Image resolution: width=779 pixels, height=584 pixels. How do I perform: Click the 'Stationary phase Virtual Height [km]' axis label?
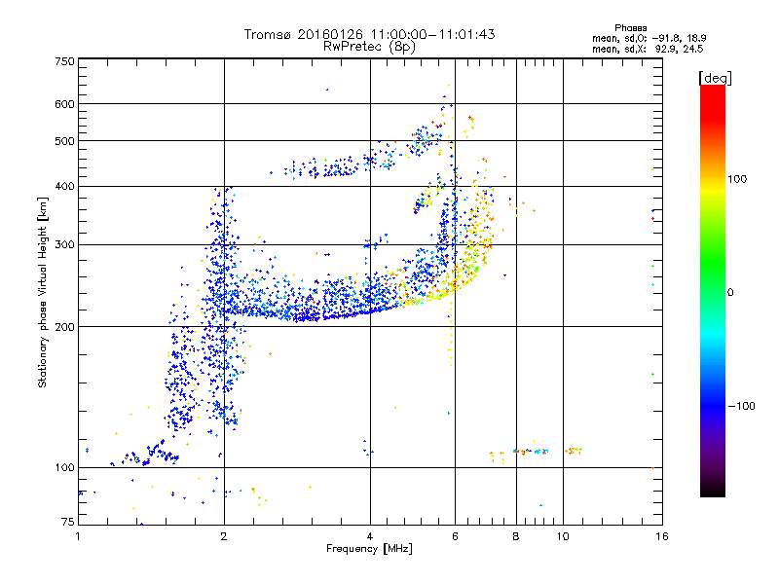tap(43, 292)
